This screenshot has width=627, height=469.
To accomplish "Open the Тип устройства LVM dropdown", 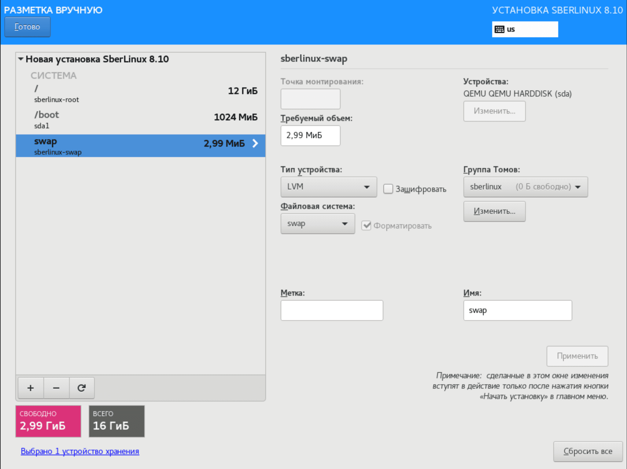I will pyautogui.click(x=329, y=187).
